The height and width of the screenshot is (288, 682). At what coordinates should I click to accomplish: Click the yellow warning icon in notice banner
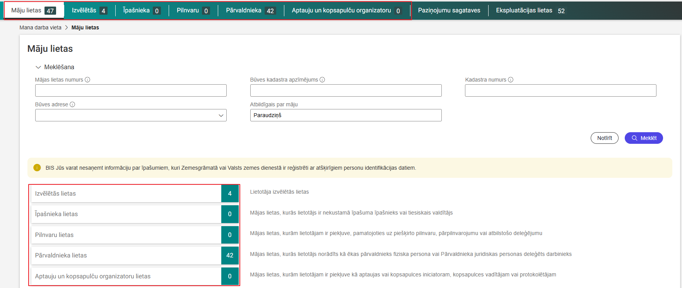tap(37, 168)
